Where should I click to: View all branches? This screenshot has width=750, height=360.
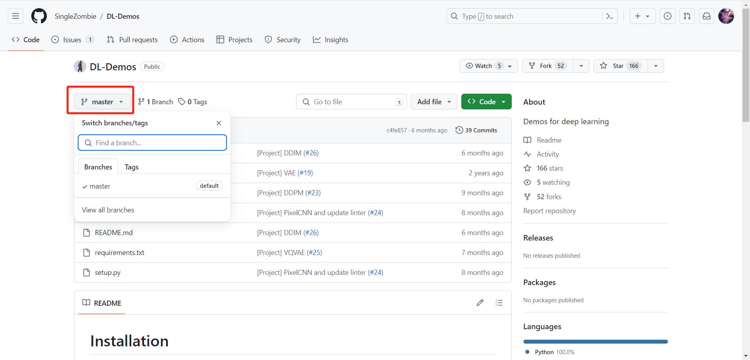pyautogui.click(x=108, y=210)
